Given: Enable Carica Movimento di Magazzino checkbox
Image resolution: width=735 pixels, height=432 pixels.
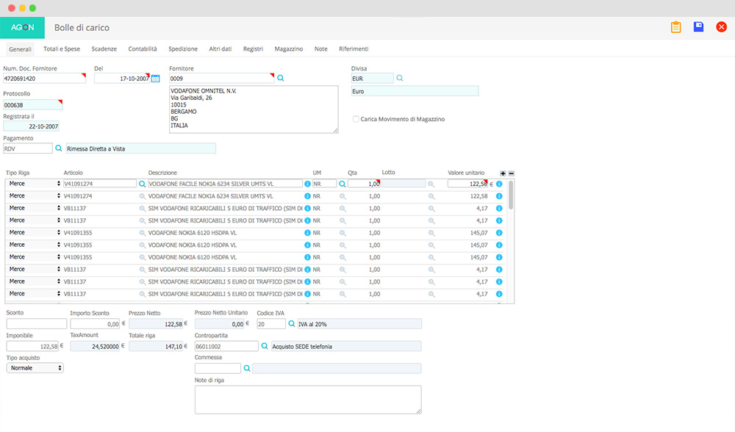Looking at the screenshot, I should pyautogui.click(x=356, y=119).
